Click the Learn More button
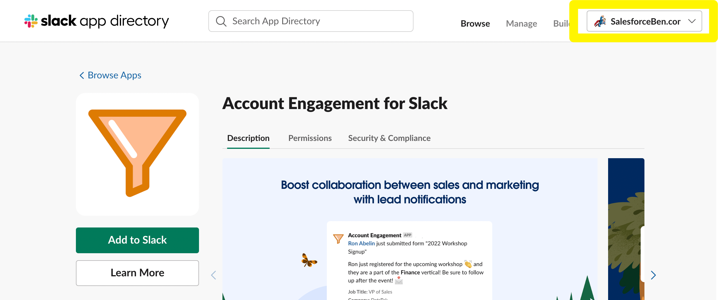Image resolution: width=718 pixels, height=300 pixels. pyautogui.click(x=137, y=273)
